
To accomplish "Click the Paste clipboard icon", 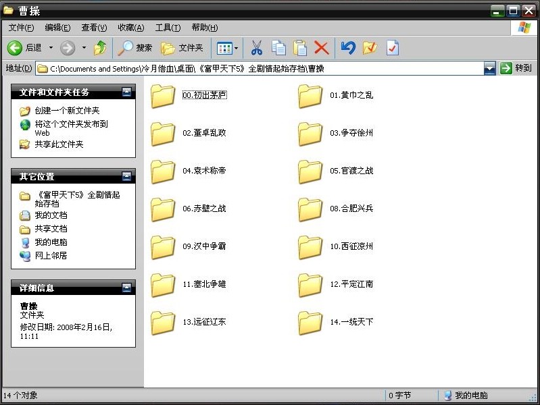I will [300, 48].
